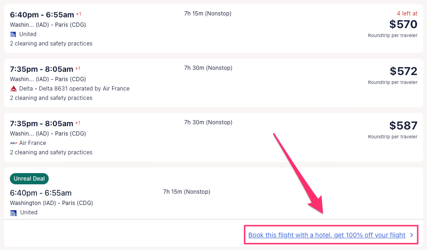
Task: Click 6:40pm - 6:55am time on $570 flight
Action: (42, 15)
